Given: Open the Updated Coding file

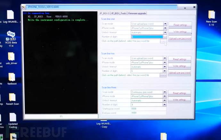Looking at the screenshot, I should point(13,121).
